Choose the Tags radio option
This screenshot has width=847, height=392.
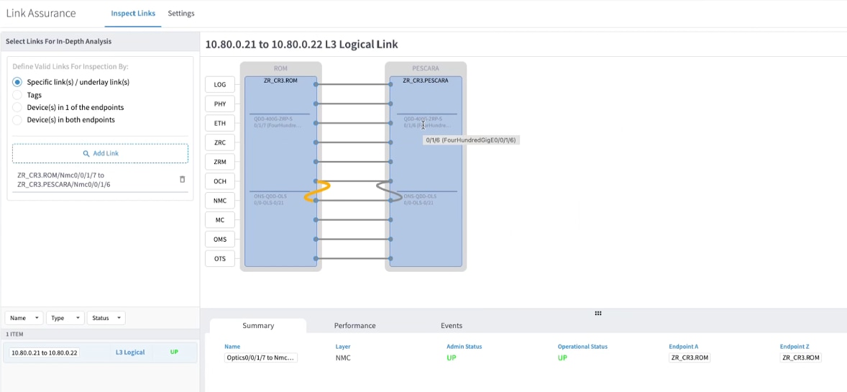[x=17, y=95]
